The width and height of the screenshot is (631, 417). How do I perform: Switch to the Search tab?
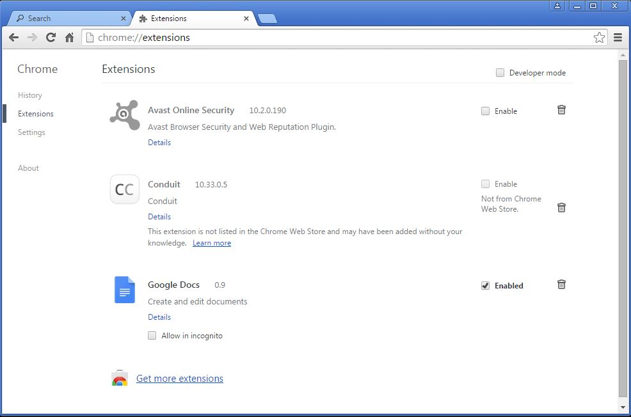[x=68, y=19]
